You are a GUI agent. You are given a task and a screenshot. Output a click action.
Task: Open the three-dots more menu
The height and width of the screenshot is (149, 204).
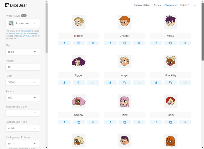click(x=194, y=5)
